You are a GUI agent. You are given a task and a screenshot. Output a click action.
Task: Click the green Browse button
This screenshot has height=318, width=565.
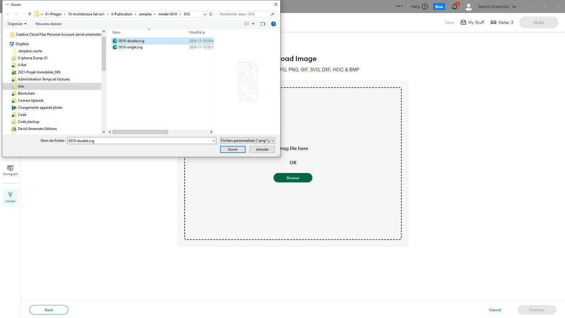(x=293, y=178)
